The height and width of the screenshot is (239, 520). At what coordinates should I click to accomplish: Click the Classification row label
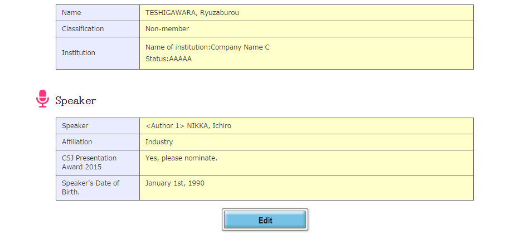pos(82,29)
